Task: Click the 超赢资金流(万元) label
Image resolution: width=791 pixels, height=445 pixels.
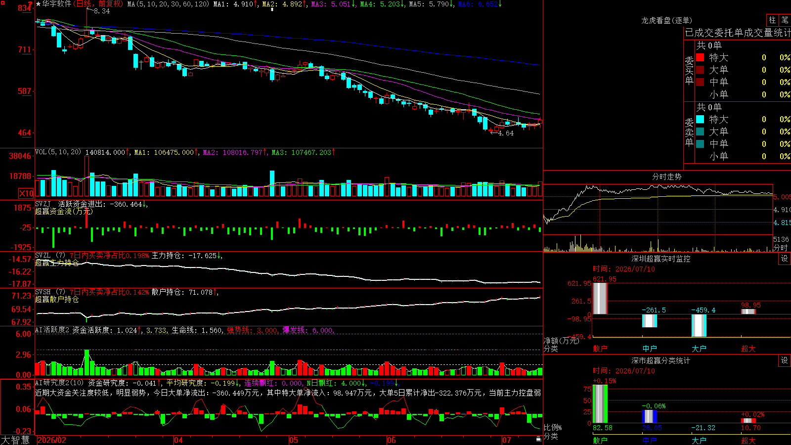Action: pos(64,211)
